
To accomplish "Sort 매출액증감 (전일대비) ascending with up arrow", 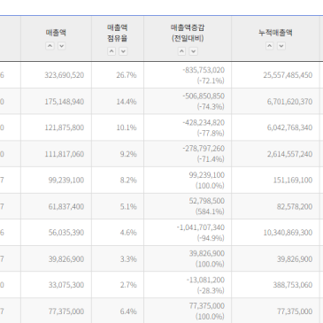I will pos(181,51).
